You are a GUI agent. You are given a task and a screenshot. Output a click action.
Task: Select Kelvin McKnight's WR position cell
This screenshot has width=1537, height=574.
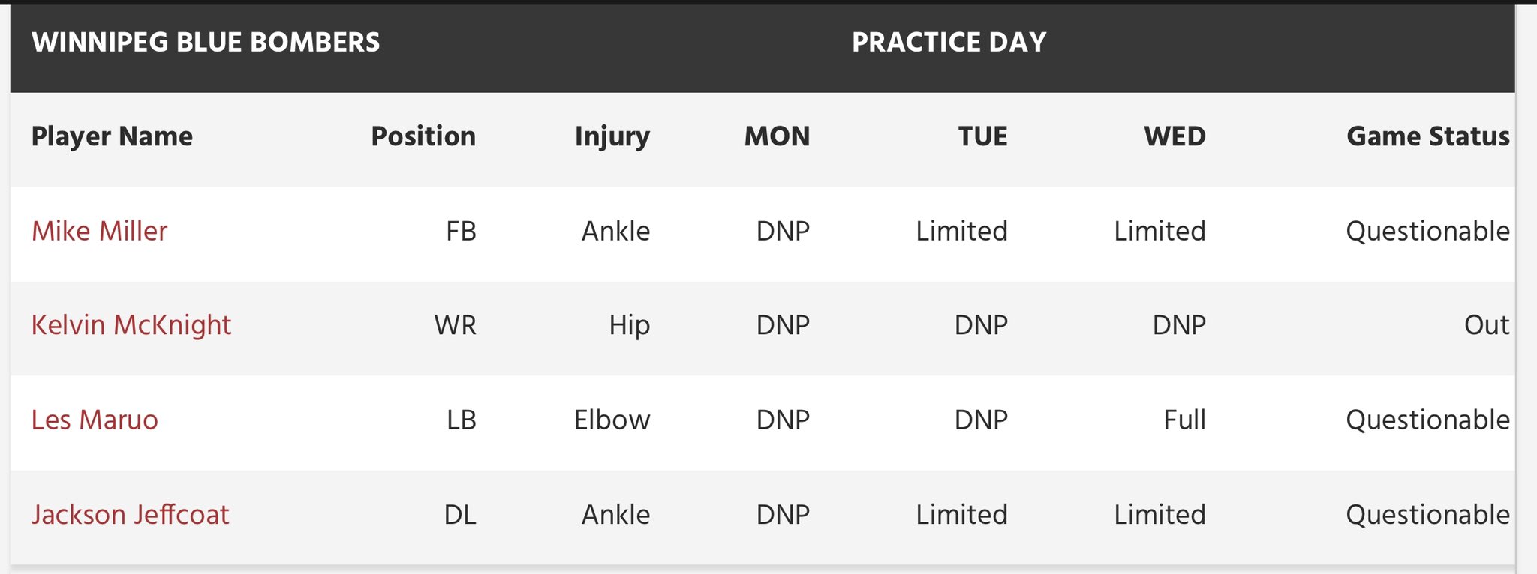(455, 325)
